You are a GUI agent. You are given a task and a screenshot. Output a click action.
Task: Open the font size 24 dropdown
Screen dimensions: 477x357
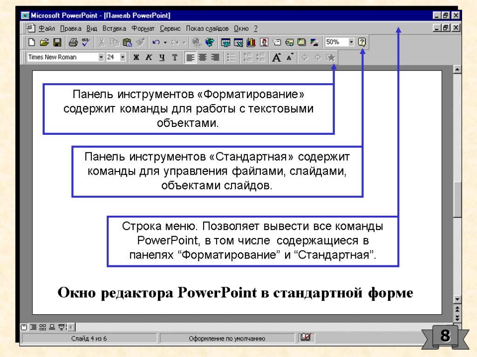tap(123, 57)
